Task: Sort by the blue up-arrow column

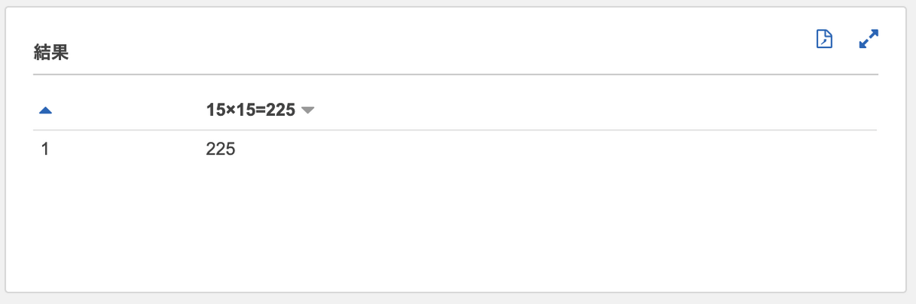Action: pos(45,110)
